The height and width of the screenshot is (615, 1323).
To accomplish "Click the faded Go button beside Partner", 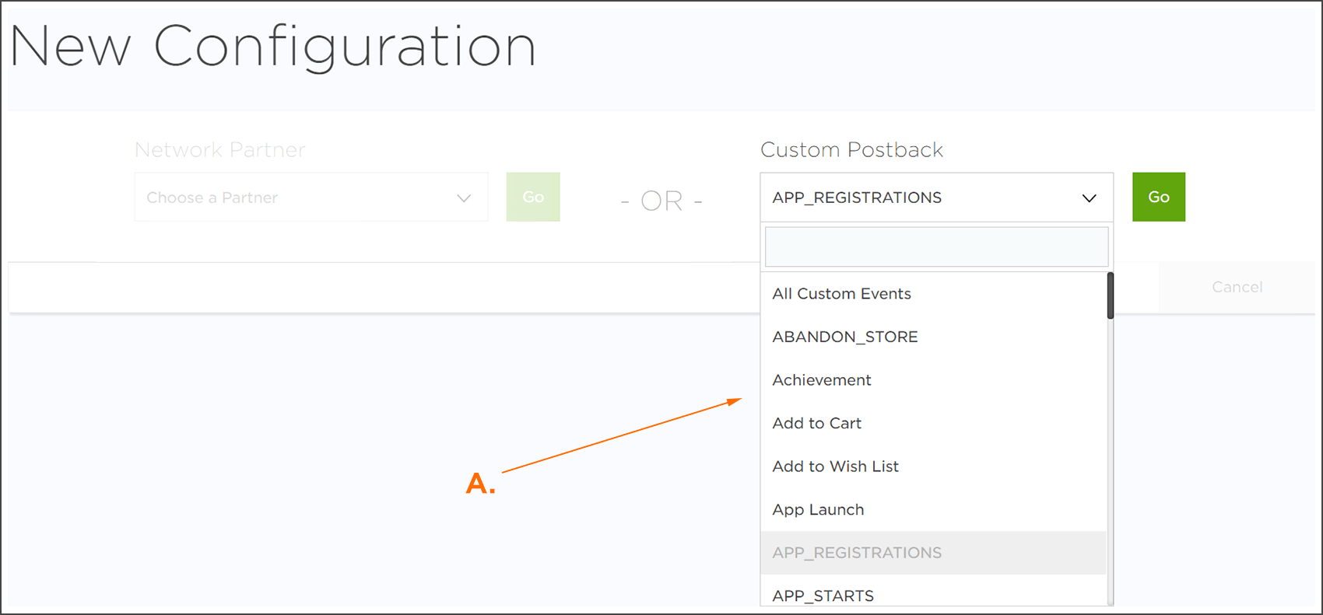I will 533,197.
